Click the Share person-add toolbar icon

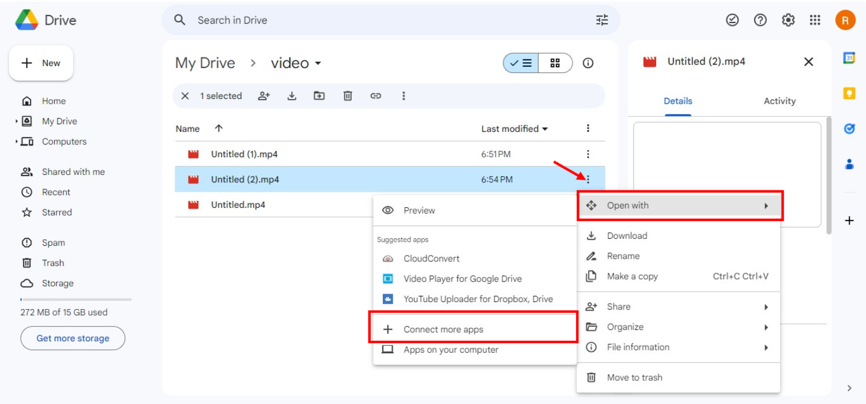[264, 96]
